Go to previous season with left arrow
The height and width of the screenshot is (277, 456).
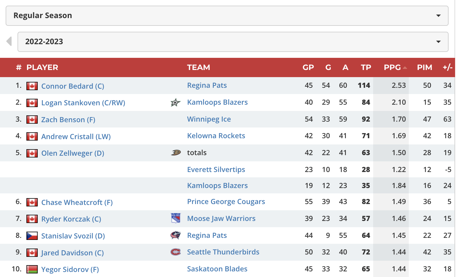click(9, 41)
